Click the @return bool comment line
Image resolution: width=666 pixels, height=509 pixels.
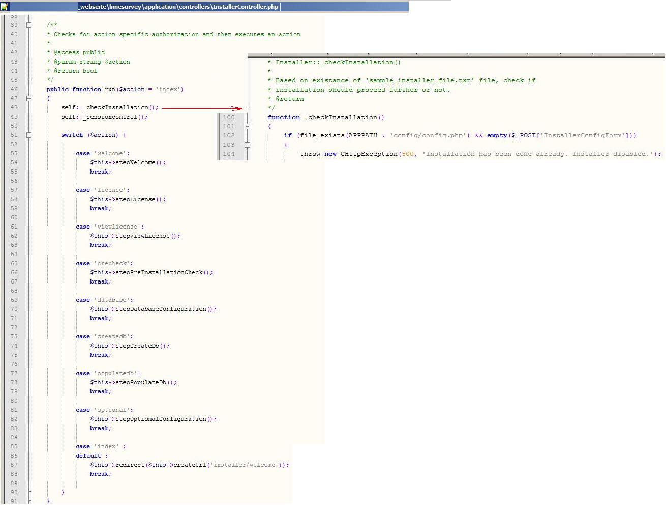[x=72, y=71]
